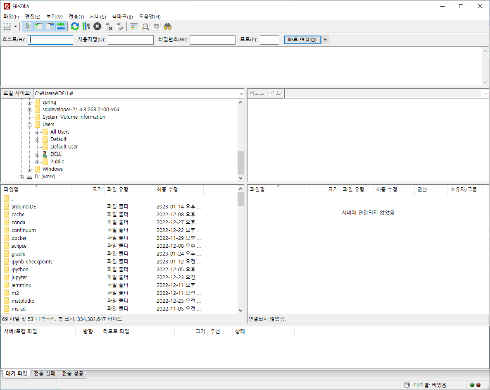This screenshot has width=490, height=390.
Task: Expand the All Users folder node
Action: 37,132
